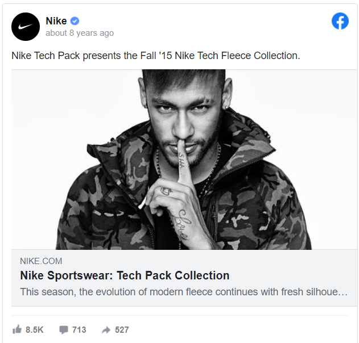The height and width of the screenshot is (343, 359).
Task: View the 8.5K likes count
Action: point(34,329)
